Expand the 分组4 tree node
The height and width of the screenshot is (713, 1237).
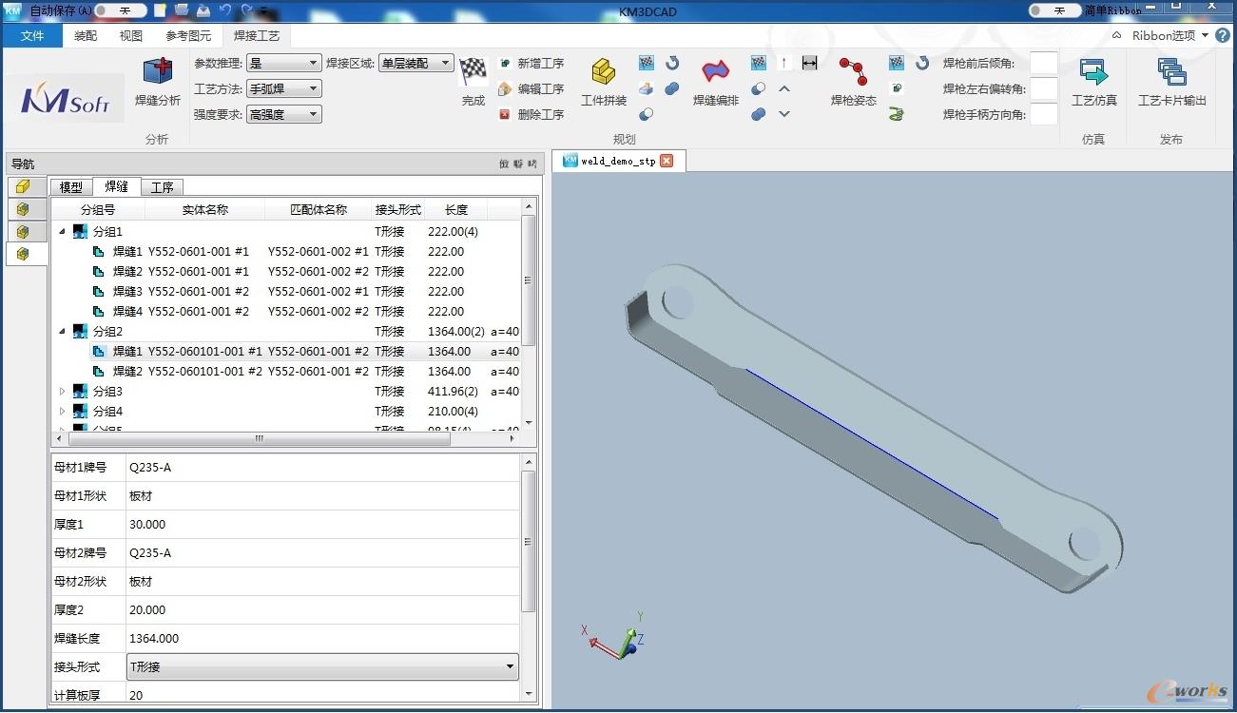pos(63,412)
